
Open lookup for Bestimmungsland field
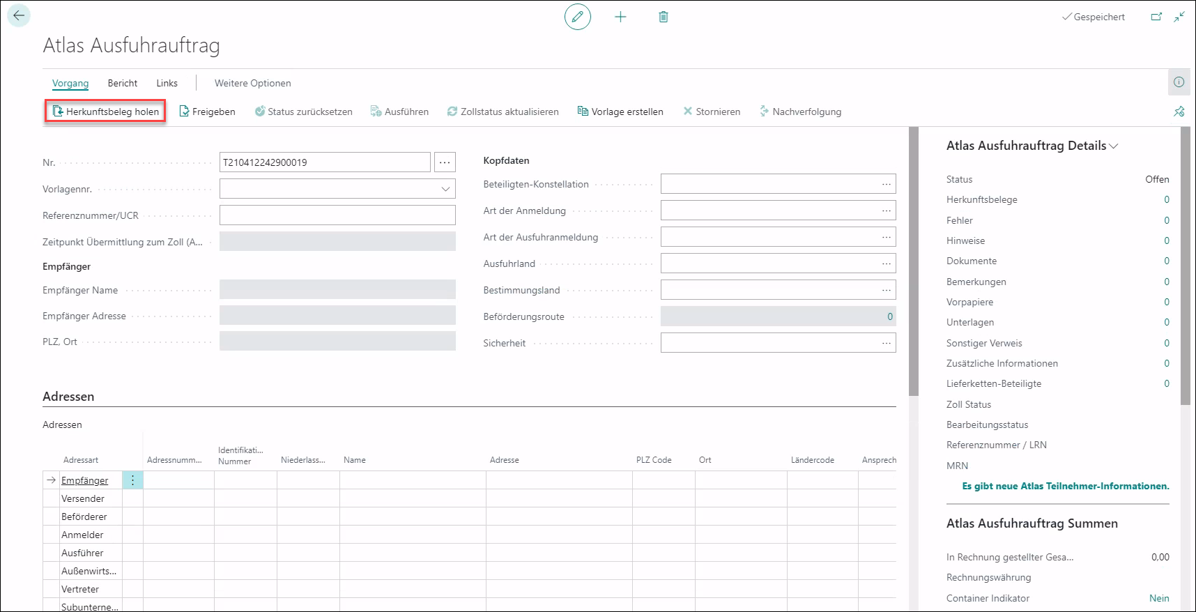[x=886, y=290]
